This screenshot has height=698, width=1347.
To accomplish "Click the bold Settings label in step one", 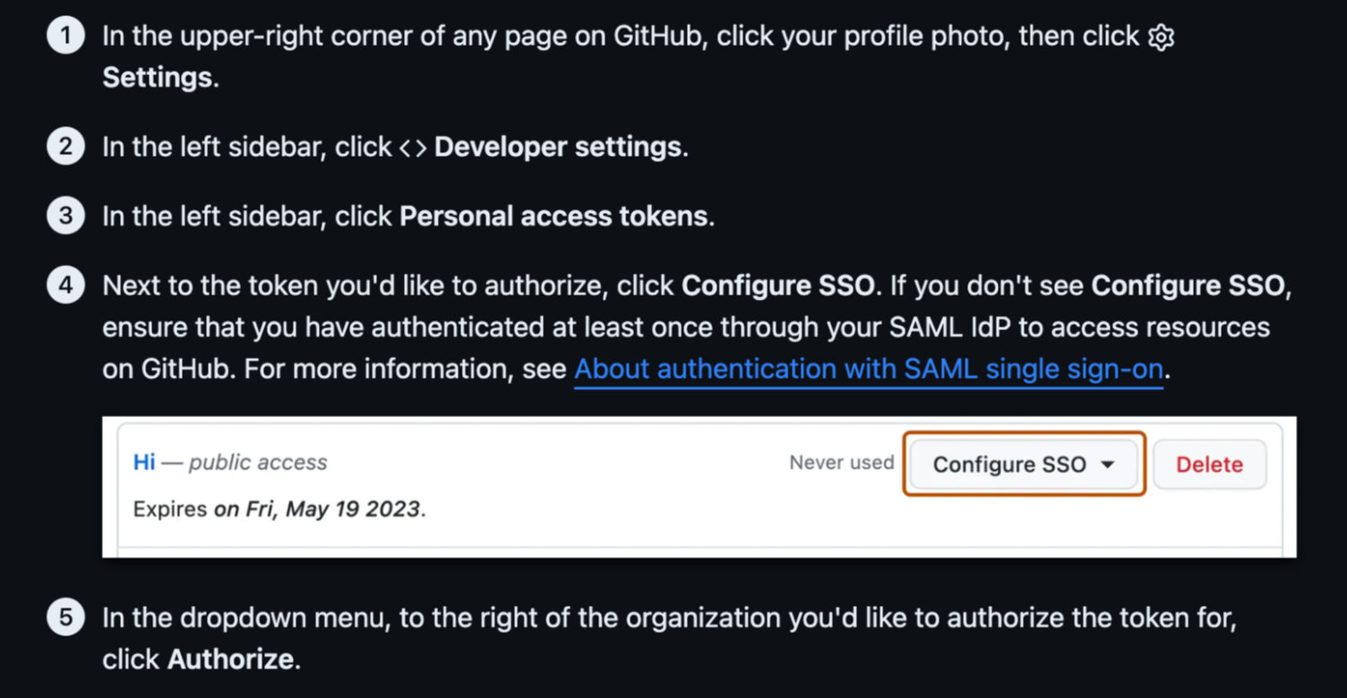I will point(158,78).
